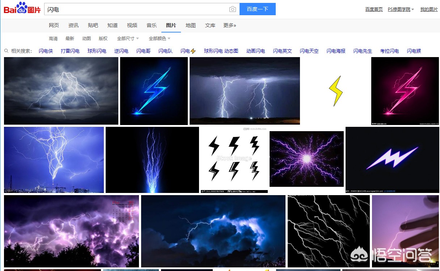The height and width of the screenshot is (271, 440).
Task: Open the blue neon lightning bolt image
Action: point(154,91)
